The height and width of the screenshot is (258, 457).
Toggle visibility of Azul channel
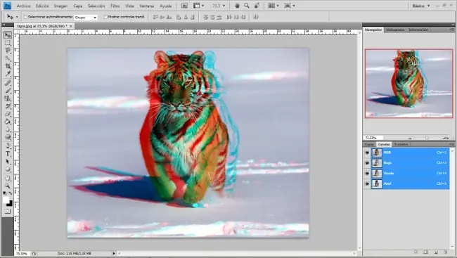367,184
